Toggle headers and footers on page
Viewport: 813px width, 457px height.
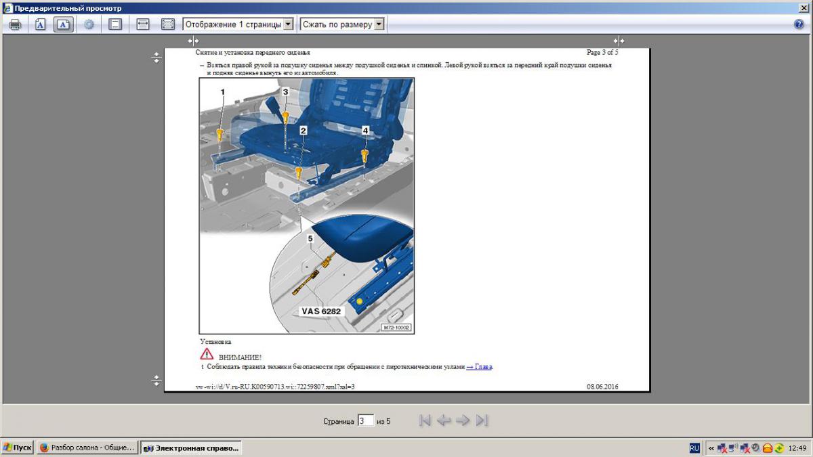coord(115,24)
